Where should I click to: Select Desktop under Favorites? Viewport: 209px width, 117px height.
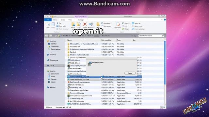(52, 44)
